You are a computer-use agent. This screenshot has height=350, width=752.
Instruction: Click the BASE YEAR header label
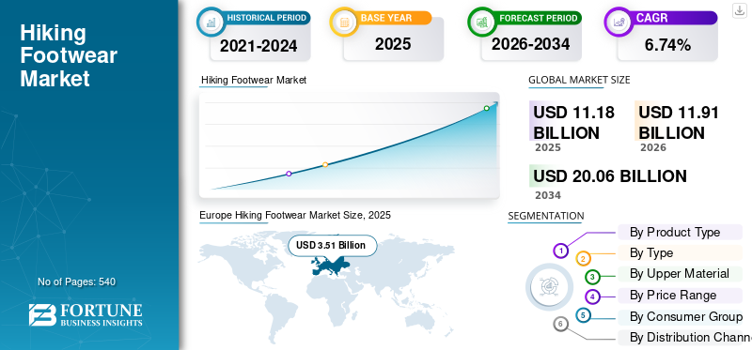coord(386,18)
